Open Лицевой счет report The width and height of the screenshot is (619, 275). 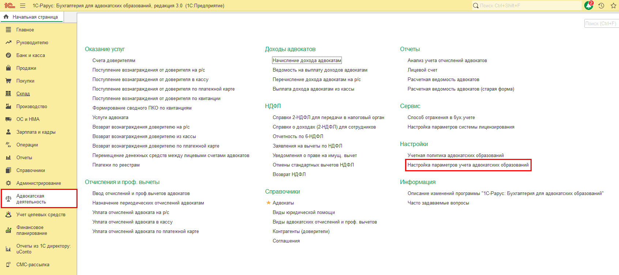[422, 70]
